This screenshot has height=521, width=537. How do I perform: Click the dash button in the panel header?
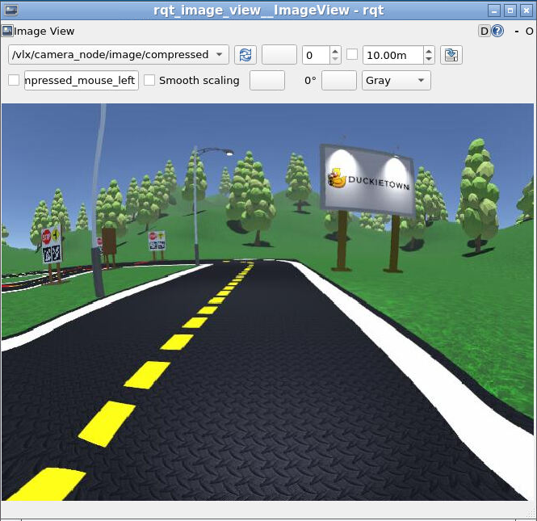coord(518,32)
